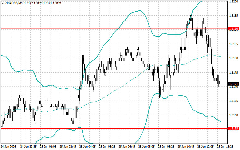Click the OHLC values 1.3172 1.3173 1.3171 1.3171
Image resolution: width=240 pixels, height=150 pixels.
click(x=43, y=3)
